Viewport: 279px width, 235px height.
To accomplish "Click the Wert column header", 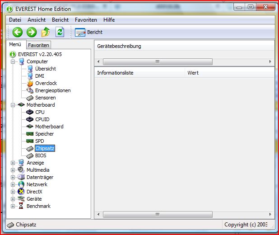I will click(230, 73).
